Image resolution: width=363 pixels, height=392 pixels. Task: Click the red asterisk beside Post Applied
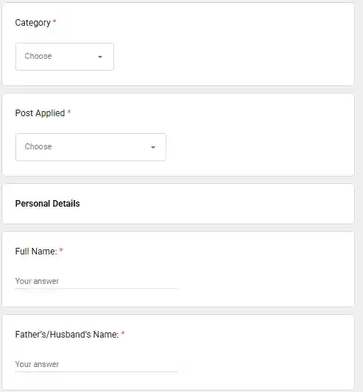[x=69, y=112]
